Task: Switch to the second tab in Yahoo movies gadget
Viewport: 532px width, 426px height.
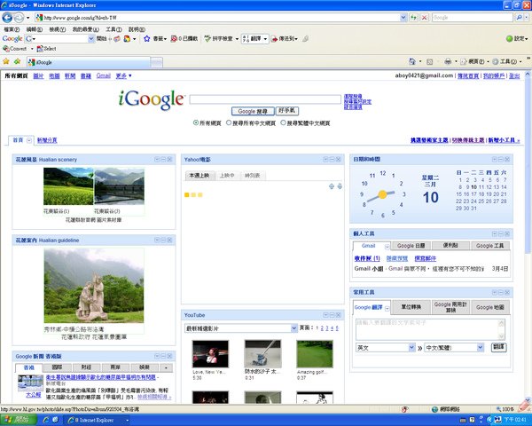Action: coord(227,176)
